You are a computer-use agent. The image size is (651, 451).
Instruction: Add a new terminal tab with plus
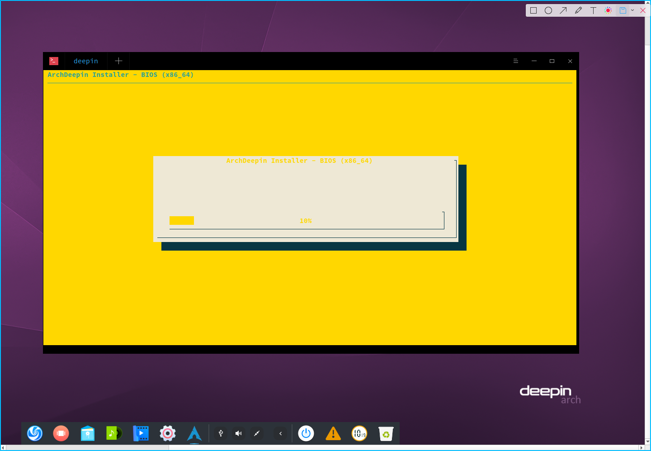coord(118,61)
